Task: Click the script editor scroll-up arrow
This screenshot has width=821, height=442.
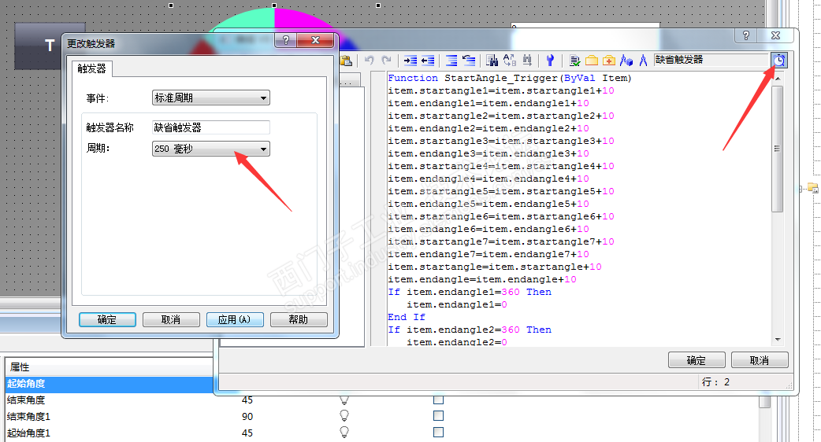Action: tap(778, 79)
